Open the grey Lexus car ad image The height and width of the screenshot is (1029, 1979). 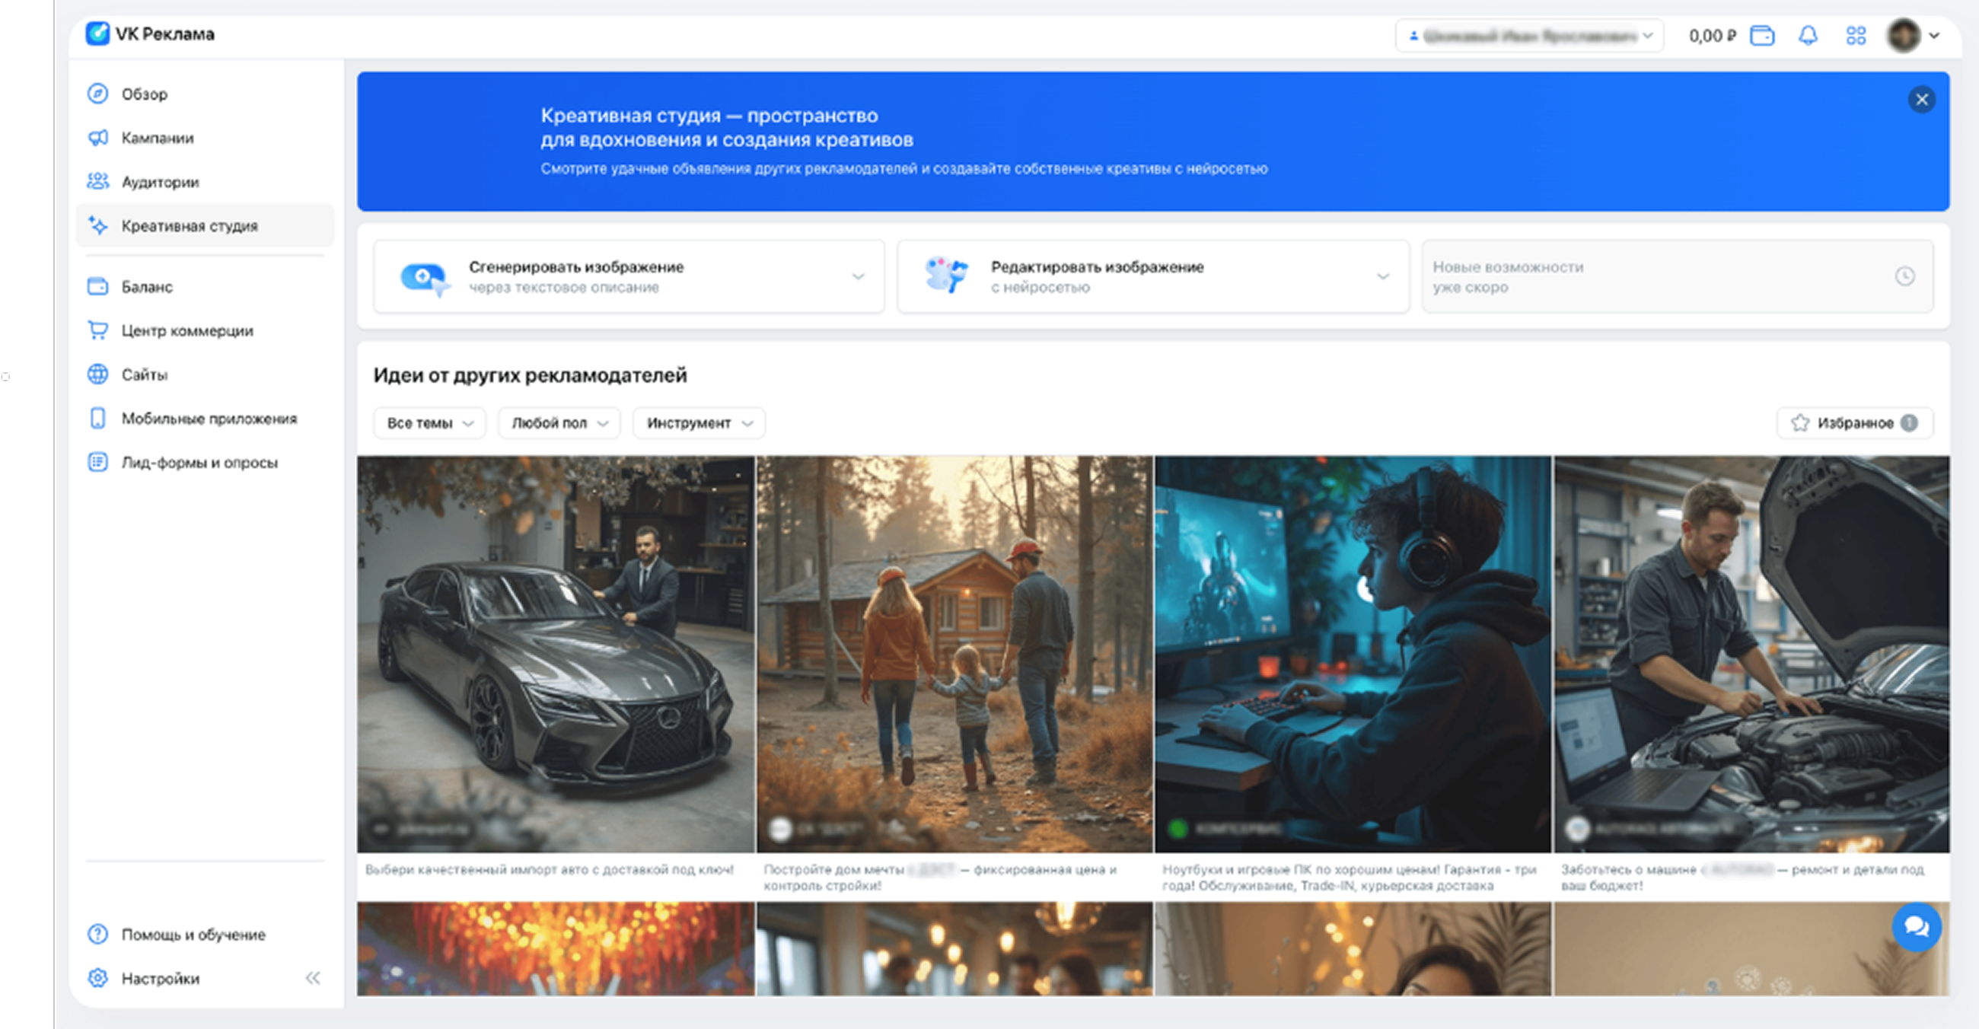point(556,654)
